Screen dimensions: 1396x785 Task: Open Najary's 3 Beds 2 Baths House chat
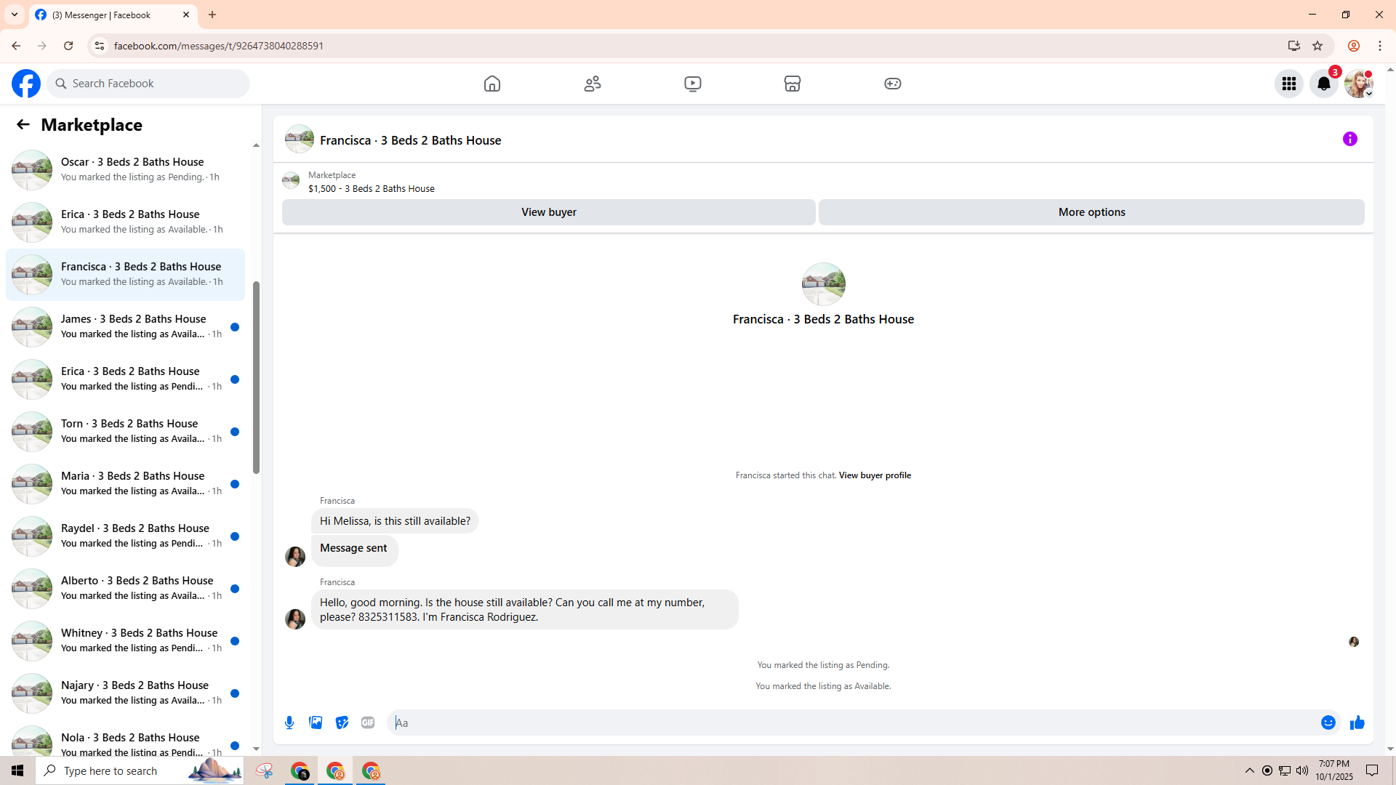(x=125, y=693)
